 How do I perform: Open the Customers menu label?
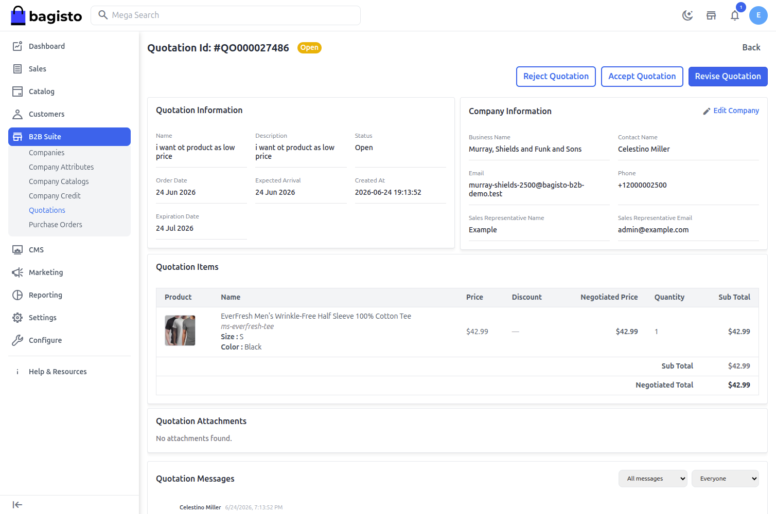click(x=47, y=114)
